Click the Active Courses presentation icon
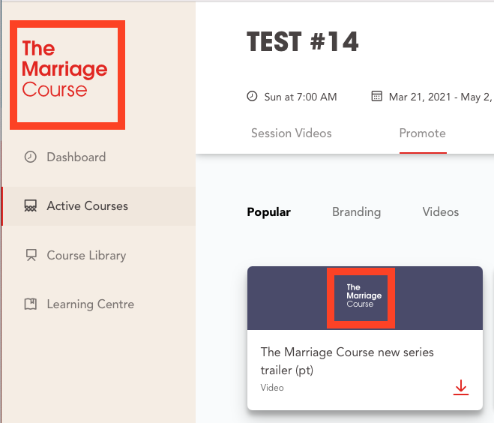Screen dimensions: 494x423 [x=31, y=205]
